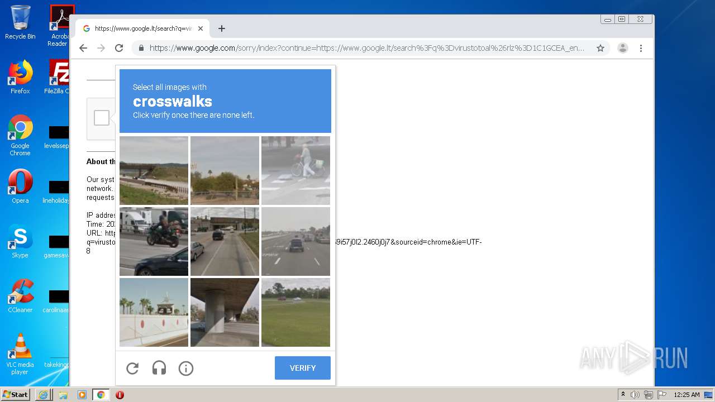The image size is (715, 402).
Task: Select the grassy field tile
Action: (x=295, y=312)
